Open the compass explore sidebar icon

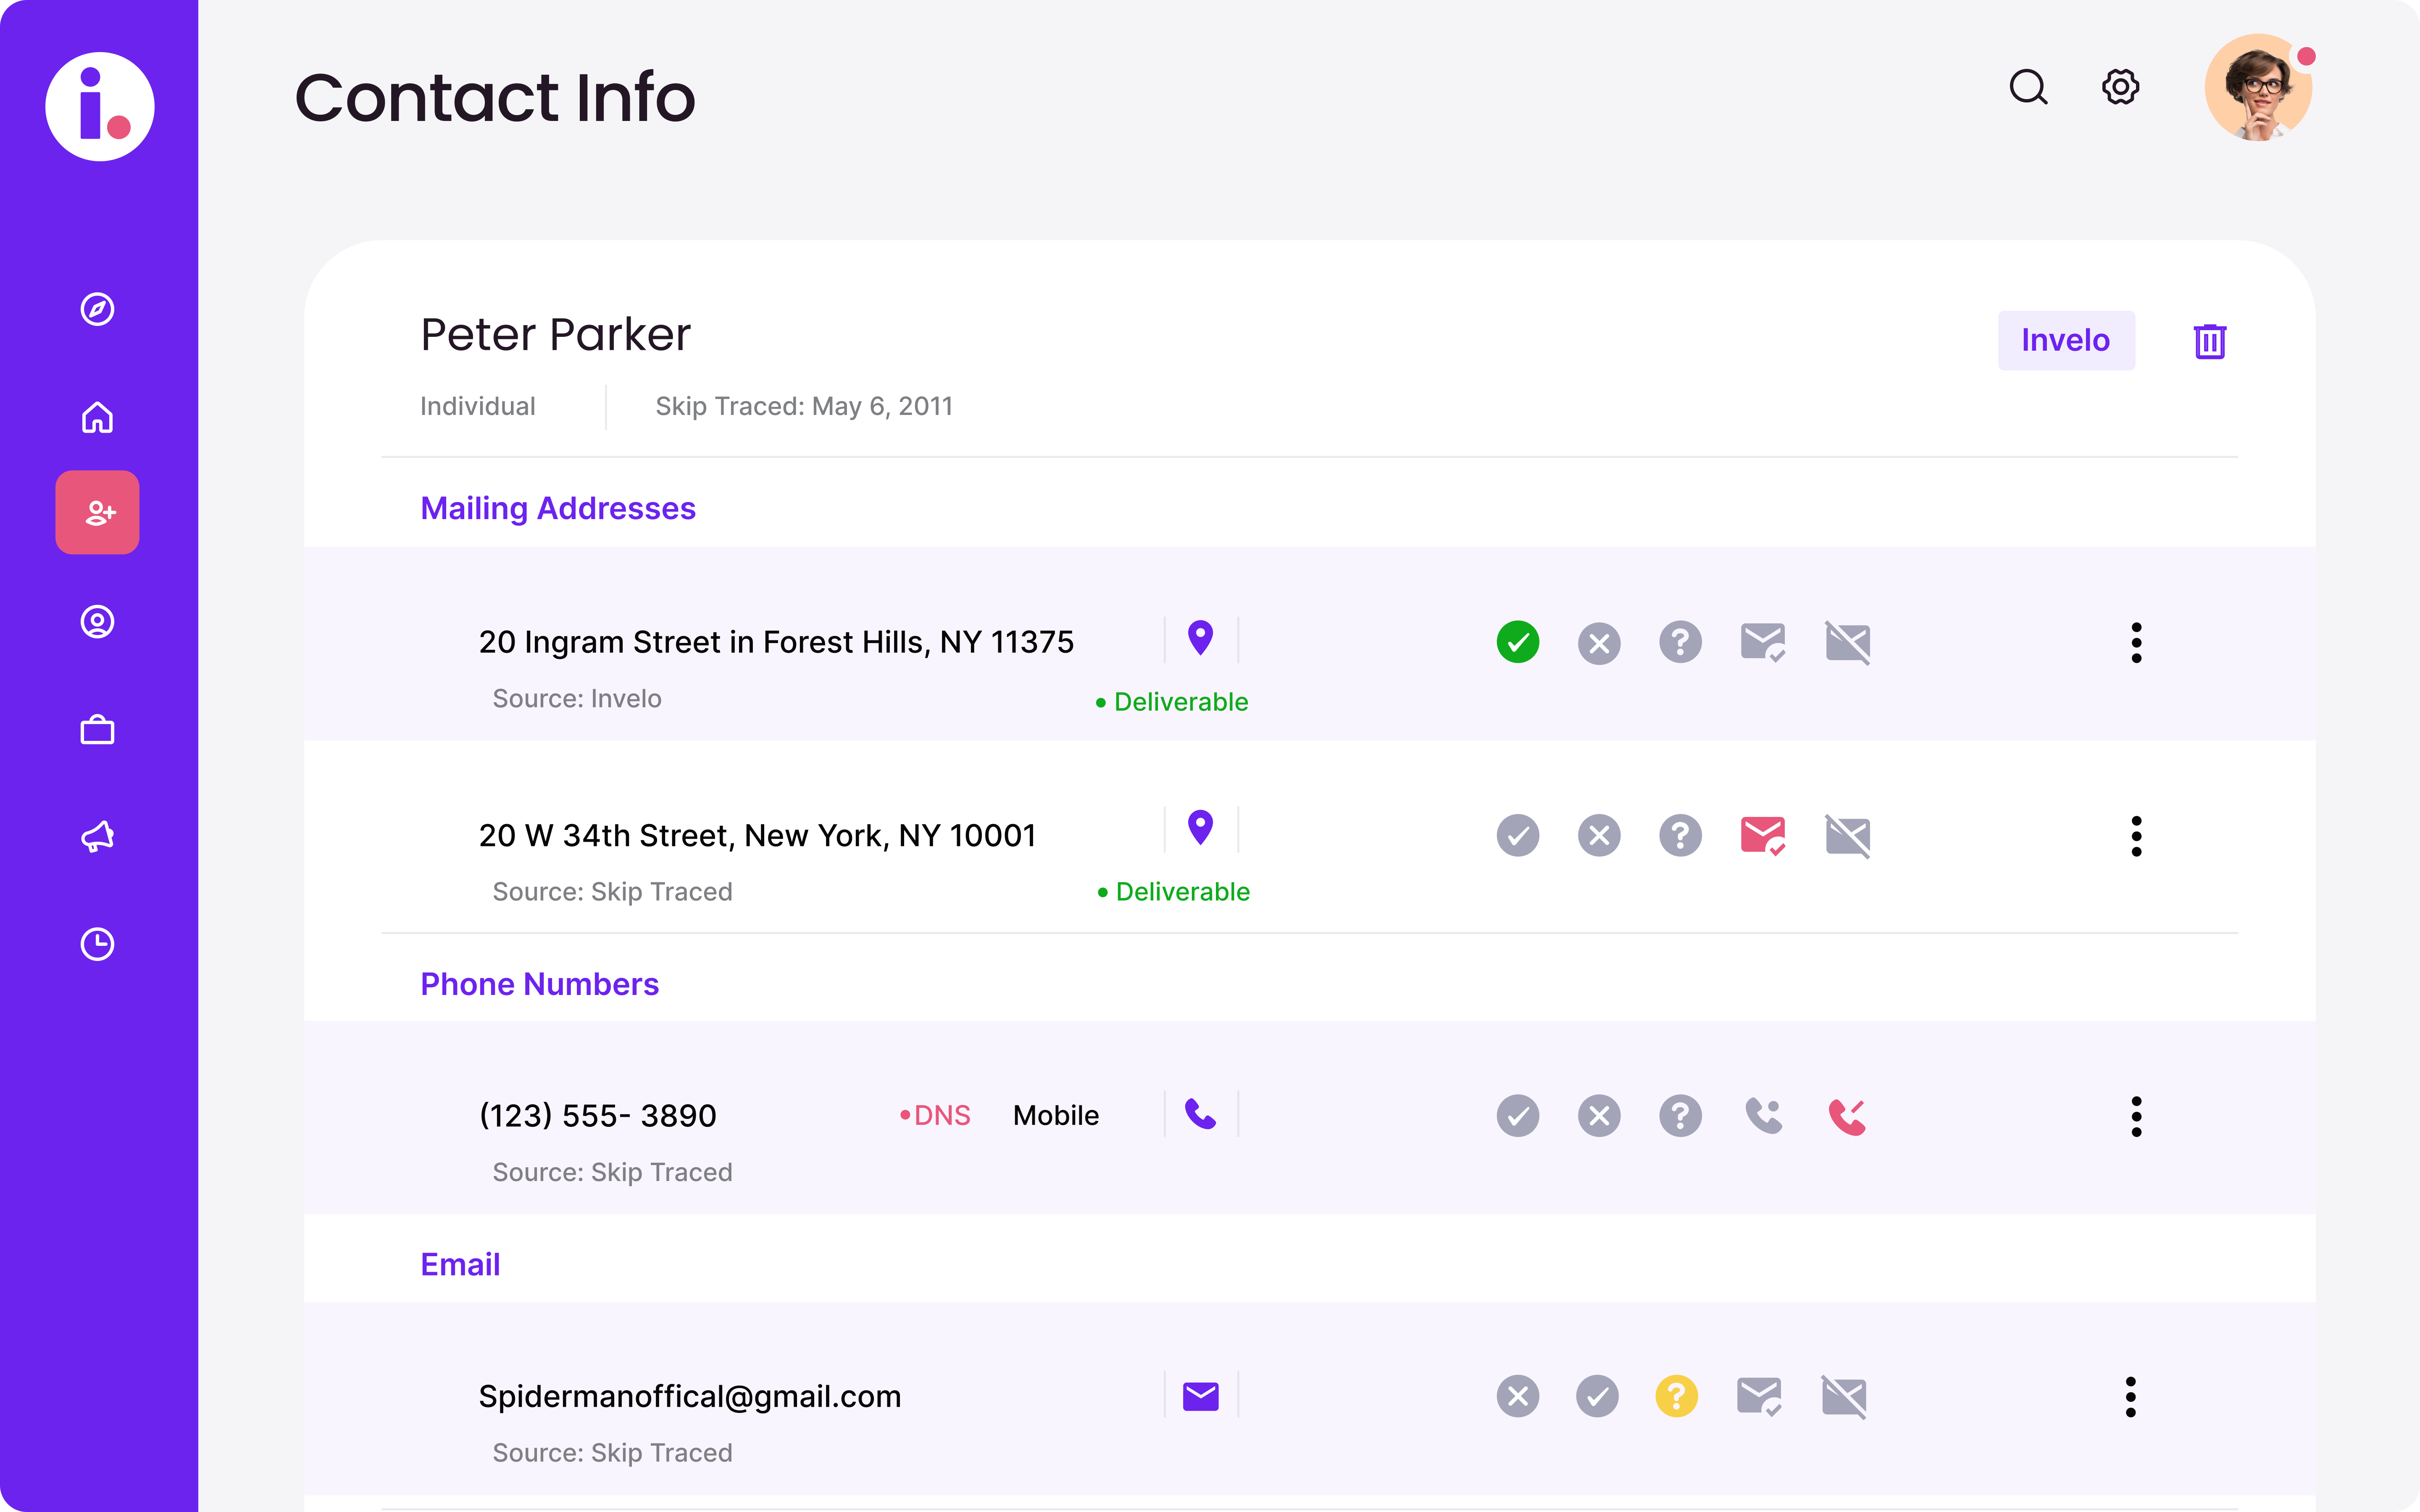(97, 309)
